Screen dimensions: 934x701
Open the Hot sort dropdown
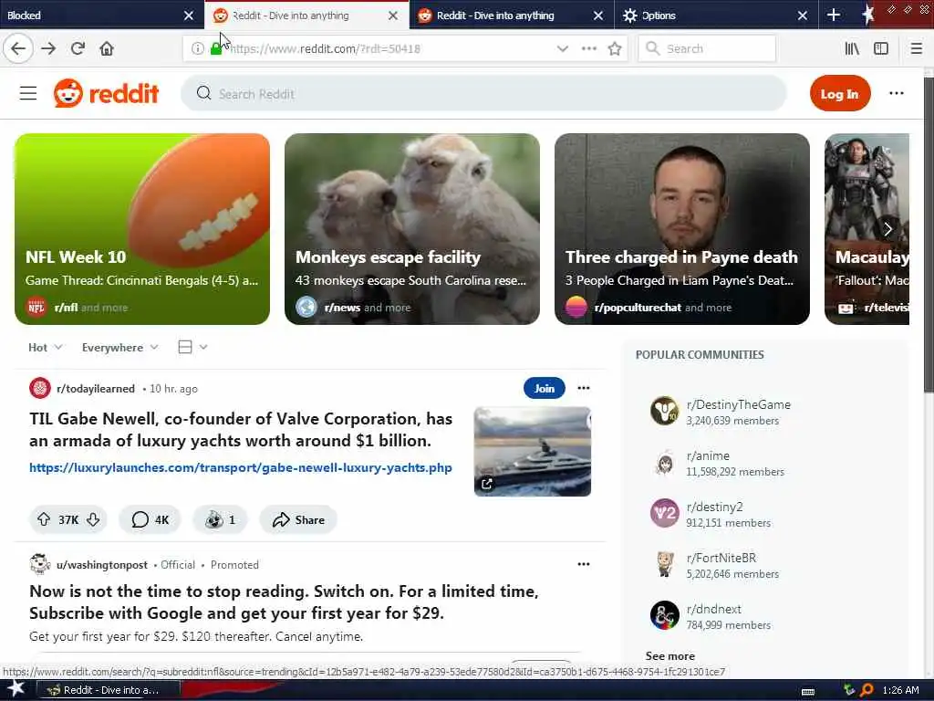click(46, 348)
